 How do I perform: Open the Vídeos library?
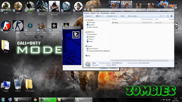[91, 41]
